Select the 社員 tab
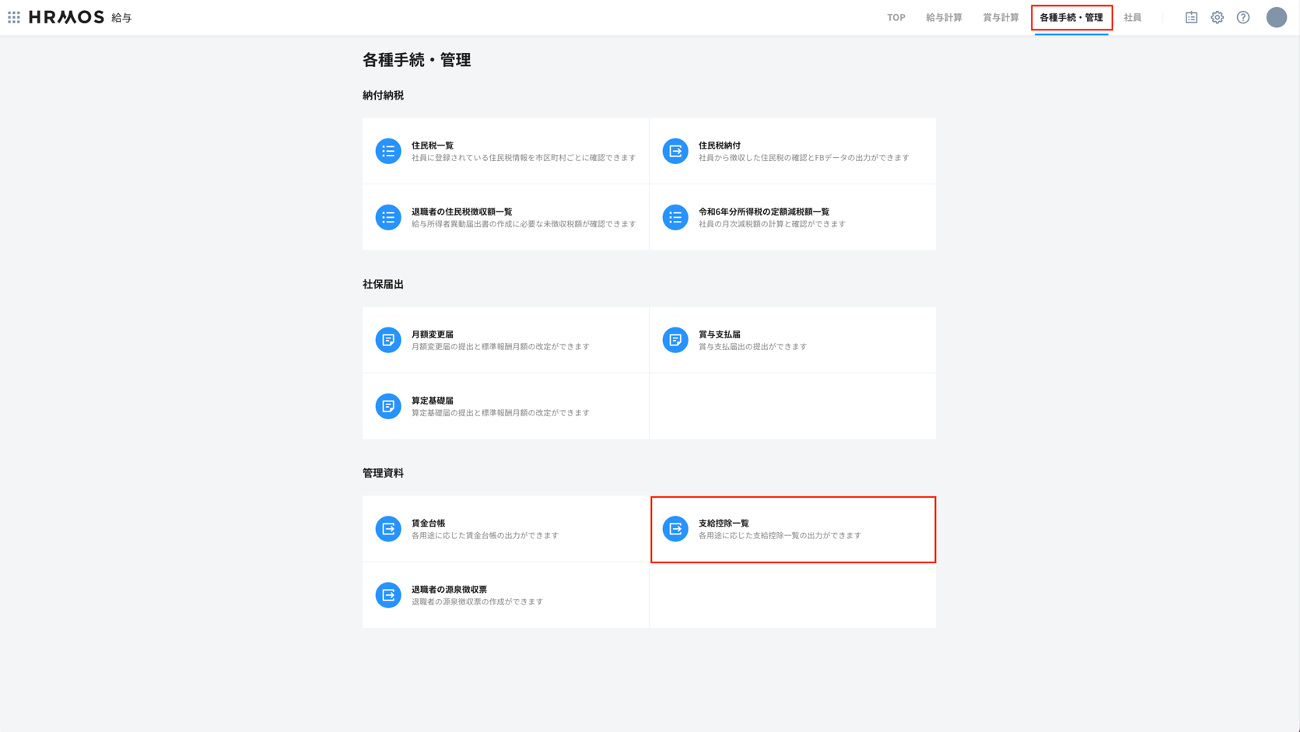 [1132, 17]
